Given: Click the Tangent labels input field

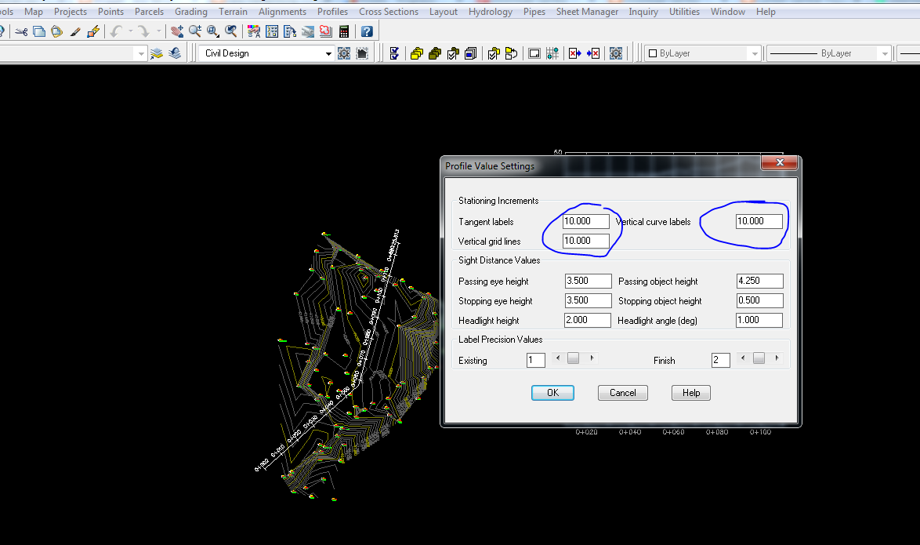Looking at the screenshot, I should [x=586, y=221].
